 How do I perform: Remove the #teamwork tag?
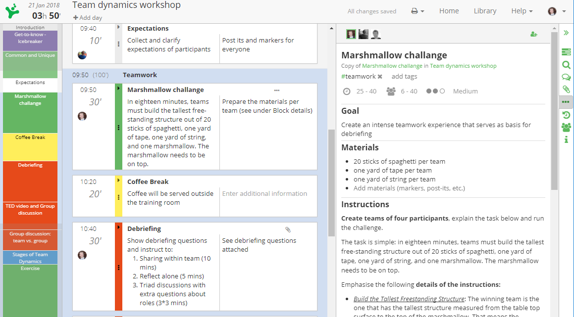[380, 77]
